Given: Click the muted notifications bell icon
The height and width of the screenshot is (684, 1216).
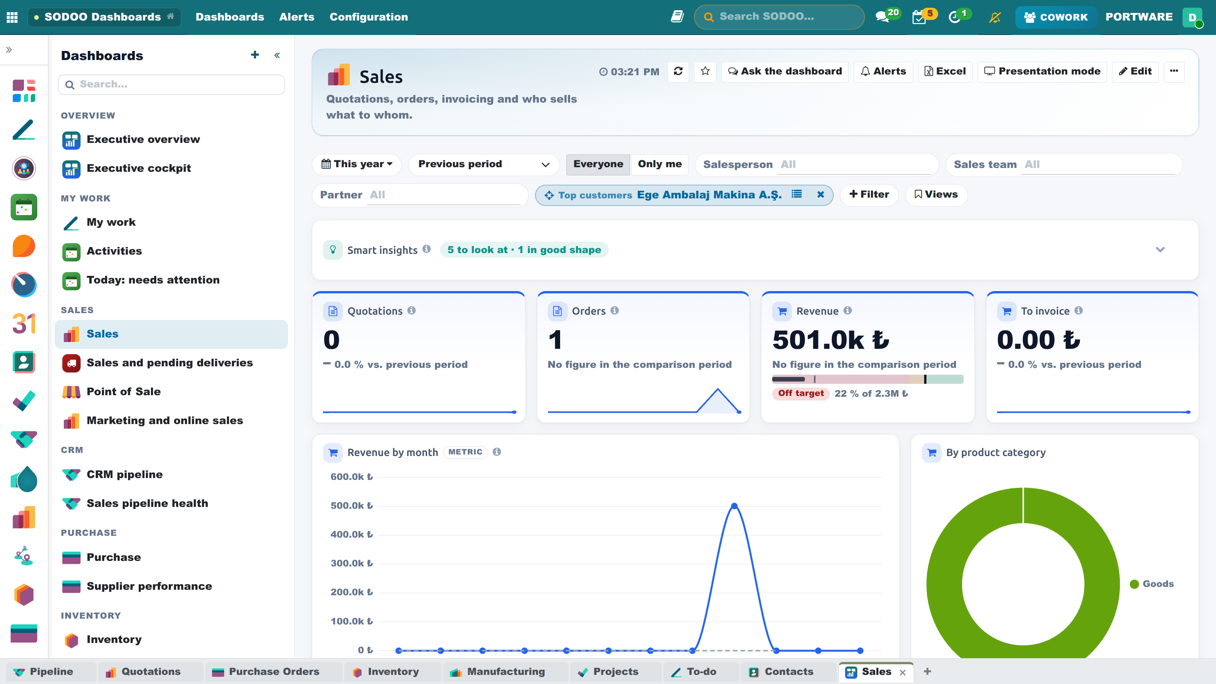Looking at the screenshot, I should click(995, 17).
